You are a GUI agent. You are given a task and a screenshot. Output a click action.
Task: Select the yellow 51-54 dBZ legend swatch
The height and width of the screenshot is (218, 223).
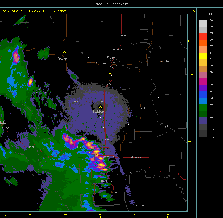[x=203, y=56]
